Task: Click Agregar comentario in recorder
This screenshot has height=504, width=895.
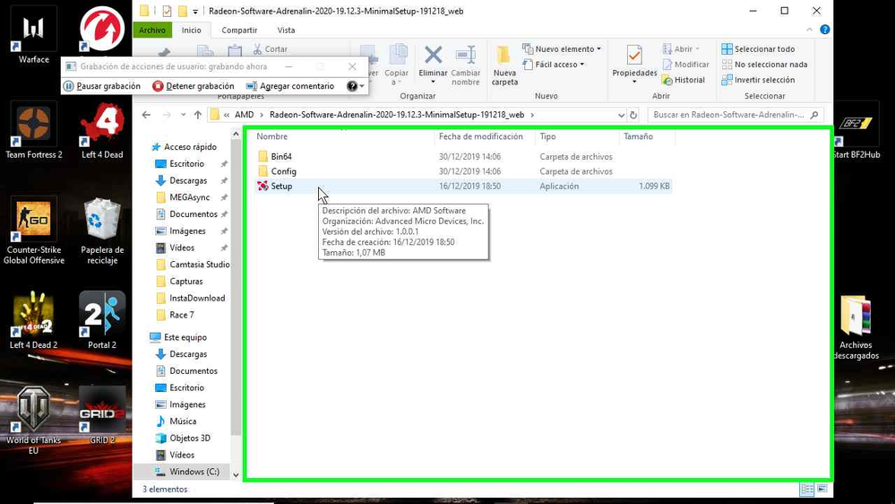Action: click(x=290, y=86)
